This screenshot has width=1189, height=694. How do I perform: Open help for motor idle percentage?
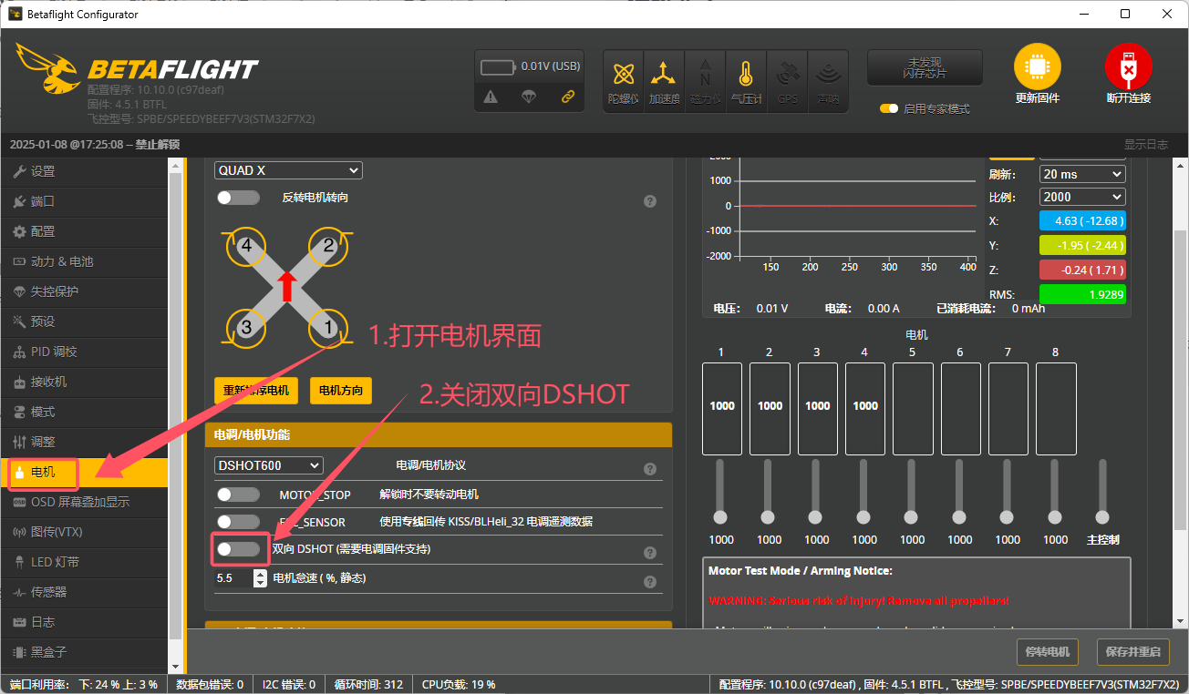(x=650, y=582)
